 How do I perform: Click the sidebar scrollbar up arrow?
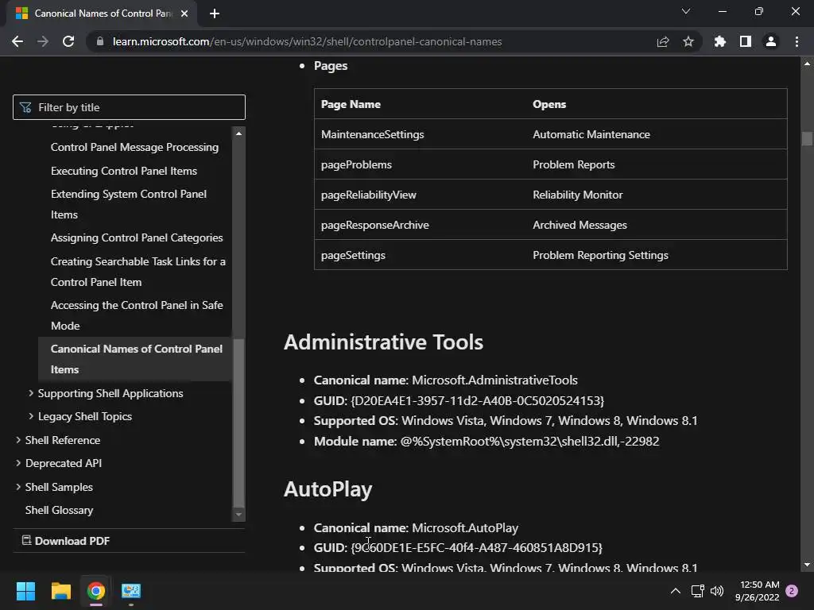point(238,133)
